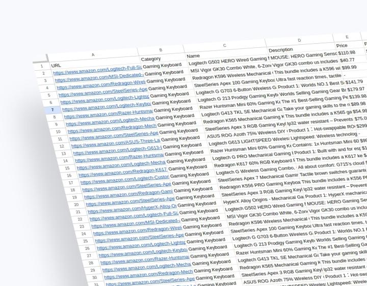Click 'The #1 Best-Selling Gaming' description in row 8
This screenshot has height=286, width=367.
coord(314,100)
